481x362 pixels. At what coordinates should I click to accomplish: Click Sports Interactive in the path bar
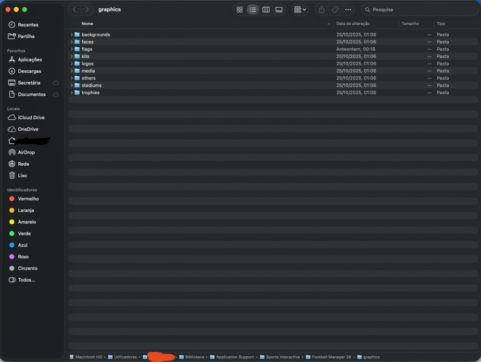pos(280,357)
